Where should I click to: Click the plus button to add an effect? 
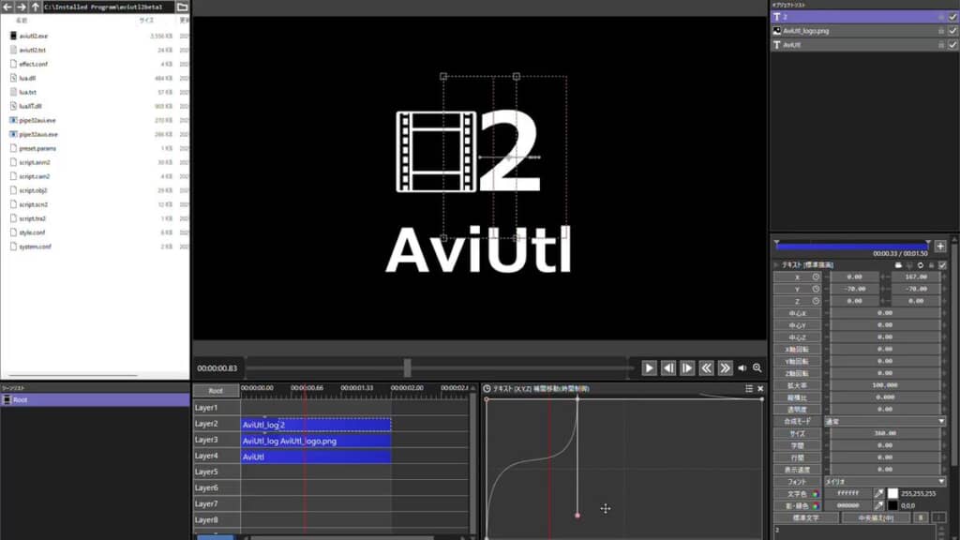point(940,247)
